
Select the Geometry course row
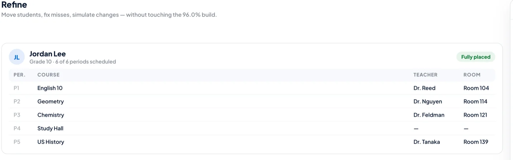pyautogui.click(x=252, y=101)
